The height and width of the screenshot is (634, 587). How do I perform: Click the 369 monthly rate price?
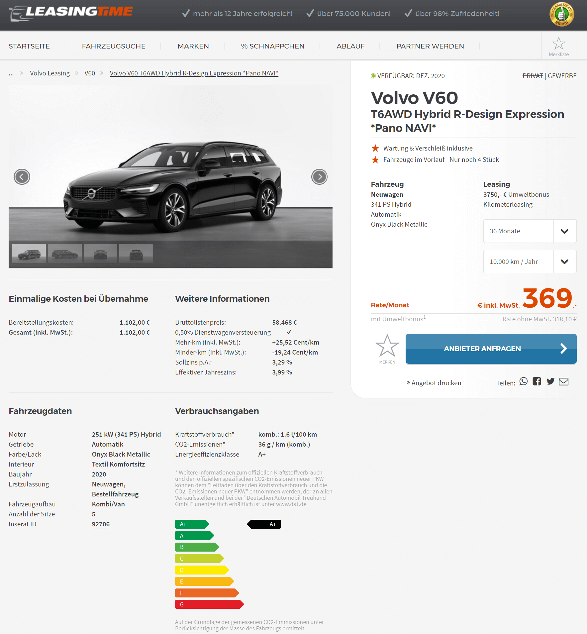point(548,298)
